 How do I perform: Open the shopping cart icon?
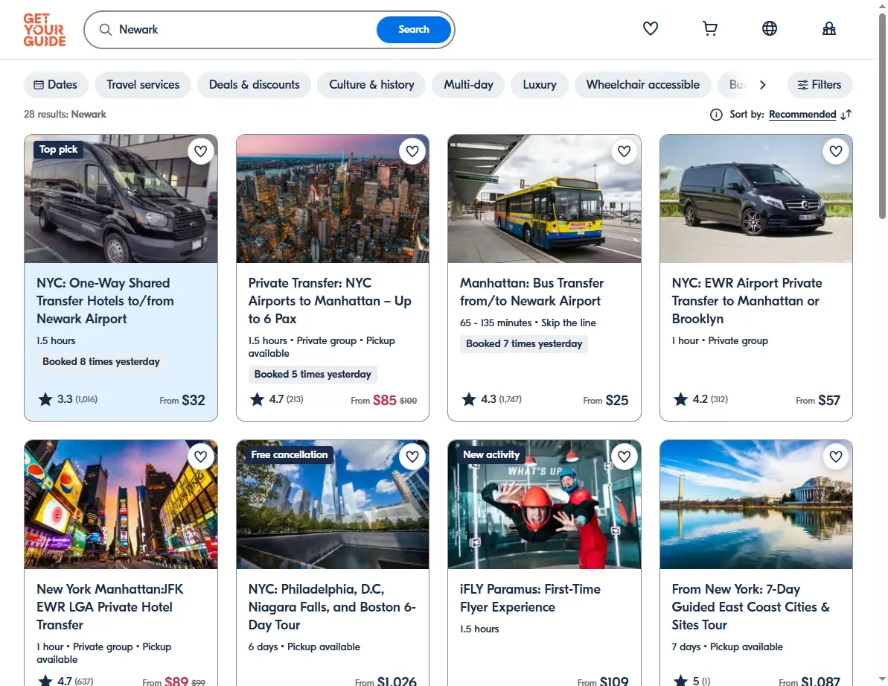click(x=709, y=28)
